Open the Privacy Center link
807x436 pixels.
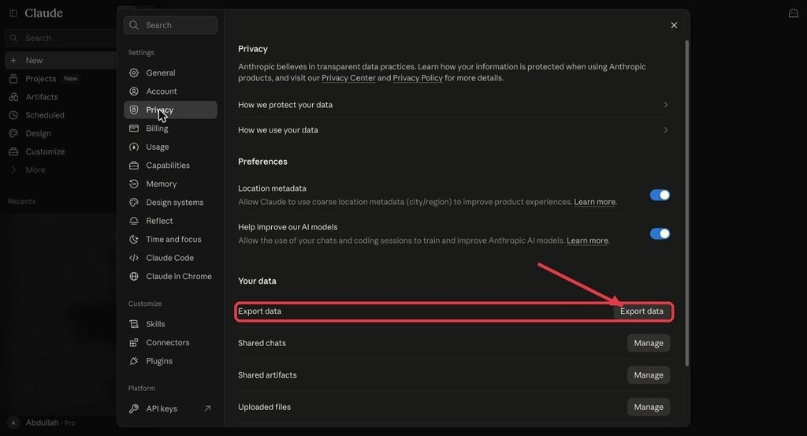click(x=348, y=78)
